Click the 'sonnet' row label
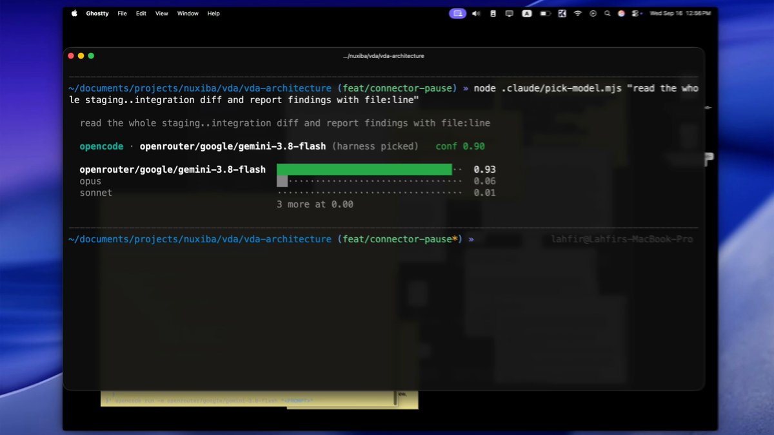Image resolution: width=774 pixels, height=435 pixels. point(95,193)
